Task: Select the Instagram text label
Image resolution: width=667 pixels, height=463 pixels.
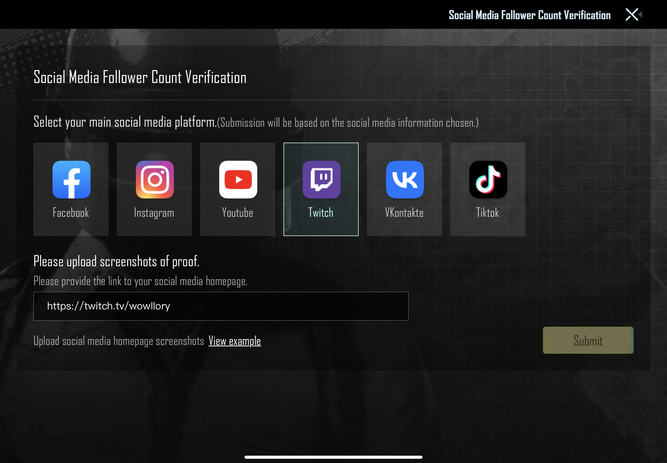Action: tap(154, 213)
